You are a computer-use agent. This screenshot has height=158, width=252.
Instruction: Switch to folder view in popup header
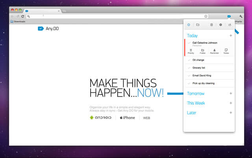198,24
